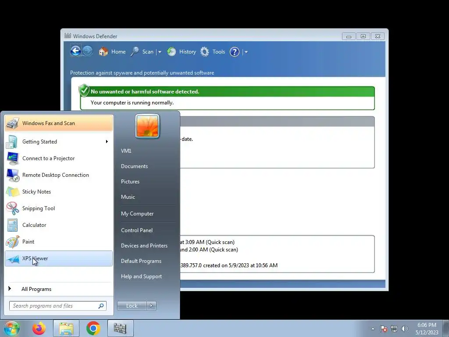Open Firefox from the taskbar
The height and width of the screenshot is (337, 449).
(x=39, y=328)
